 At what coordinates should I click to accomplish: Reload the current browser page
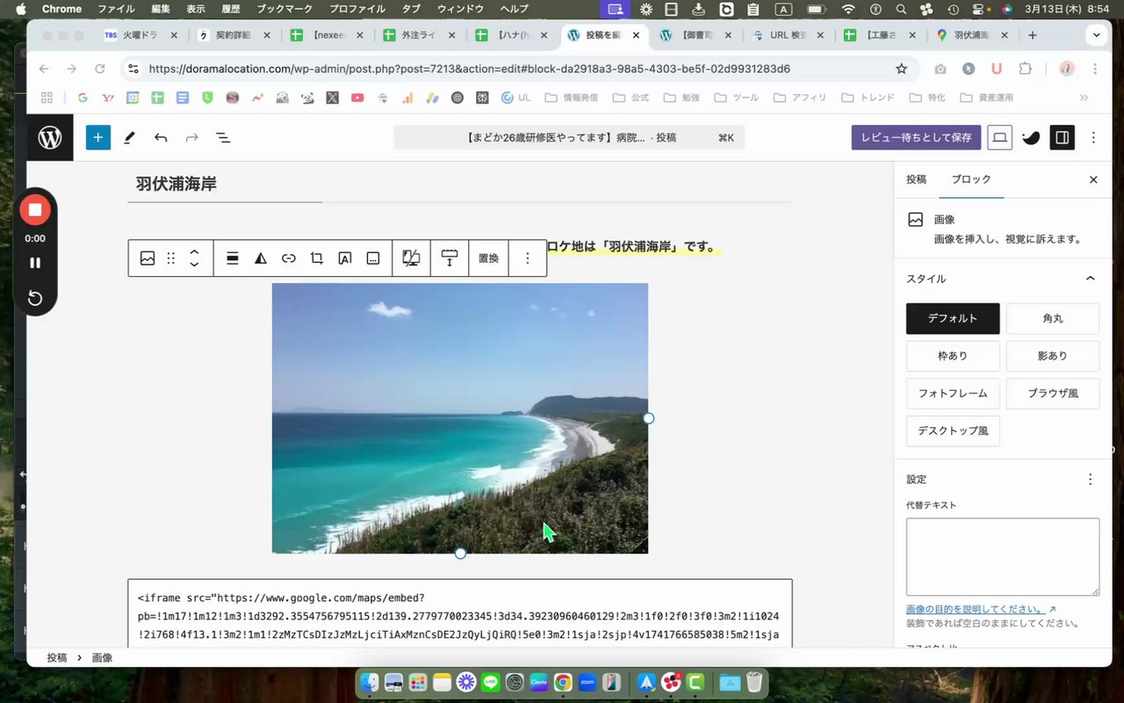(x=100, y=69)
